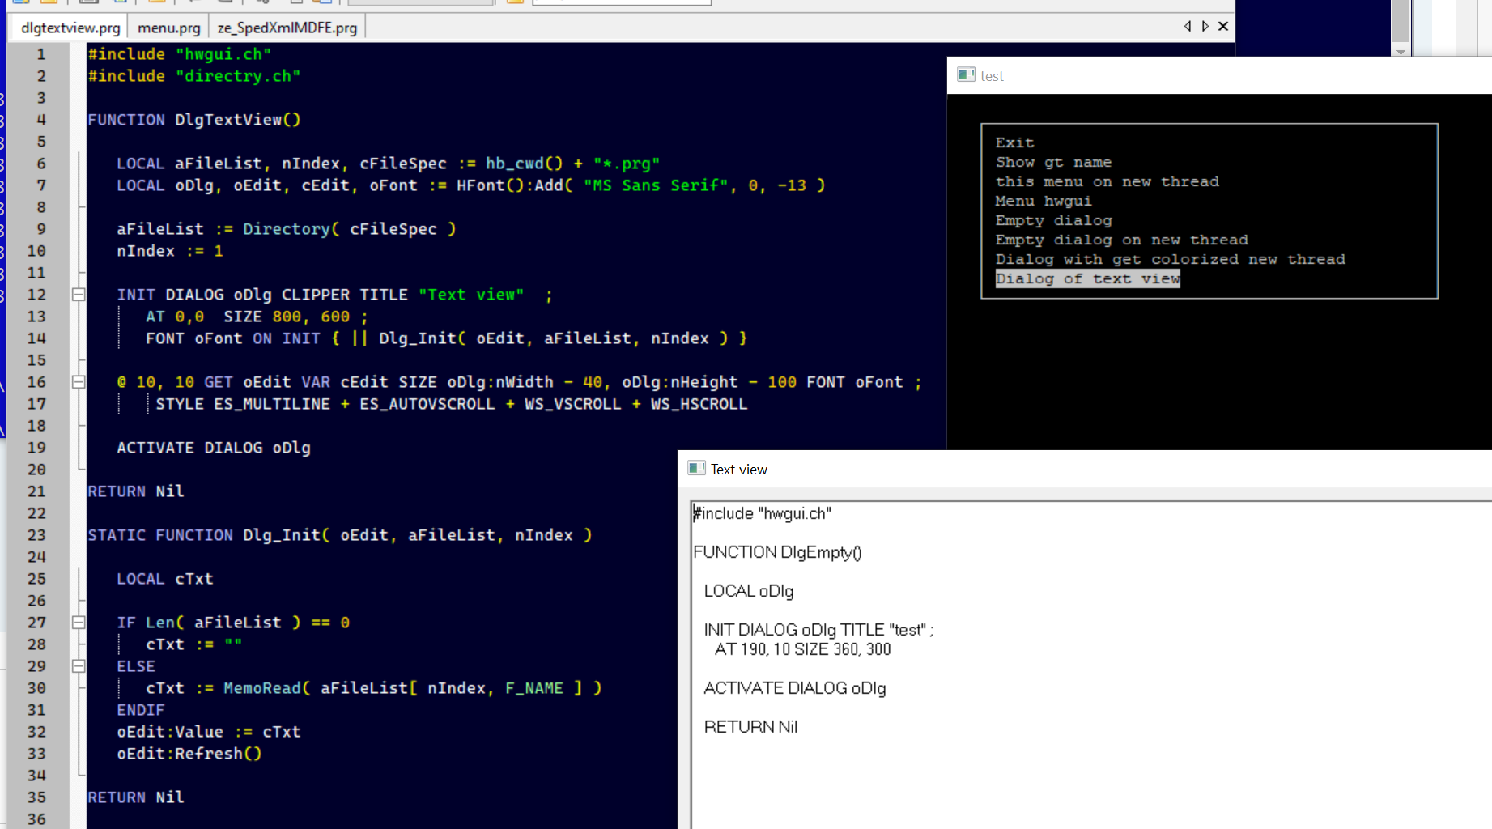Collapse the INIT DIALOG fold at line 12
Image resolution: width=1492 pixels, height=829 pixels.
[x=79, y=295]
